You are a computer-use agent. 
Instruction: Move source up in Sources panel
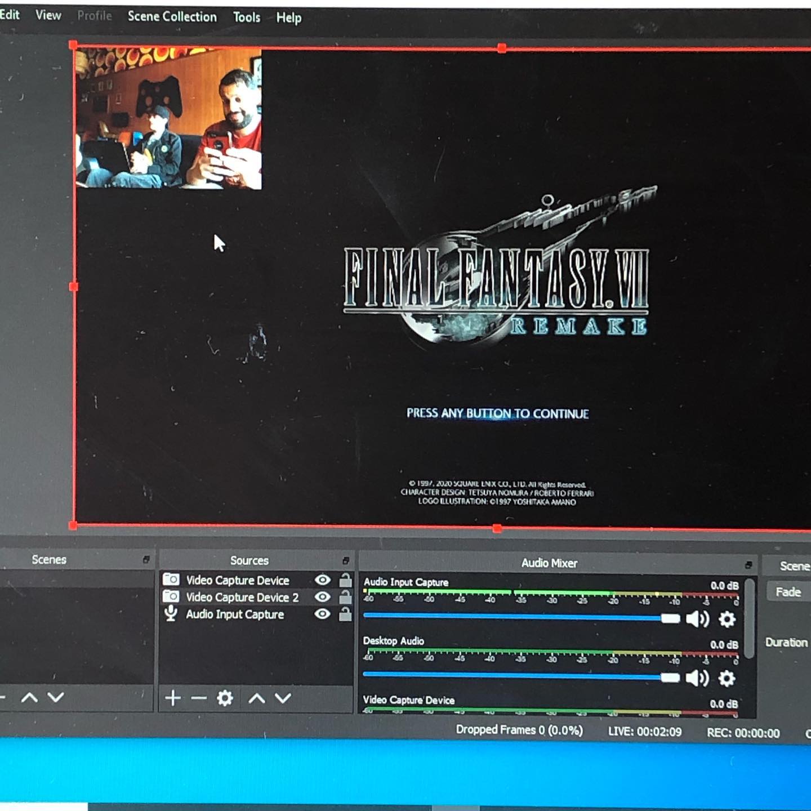pos(257,698)
